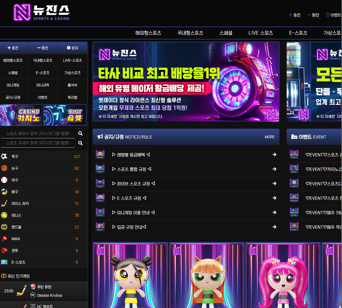Viewport: 342px width, 308px height.
Task: Open 스페셜 in top navigation
Action: point(226,33)
